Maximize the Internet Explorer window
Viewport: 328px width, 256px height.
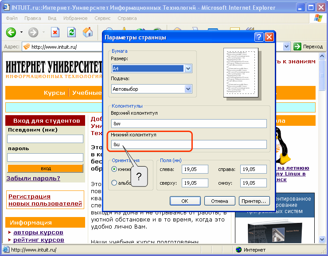(311, 8)
